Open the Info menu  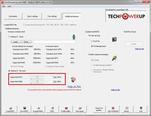(9, 6)
